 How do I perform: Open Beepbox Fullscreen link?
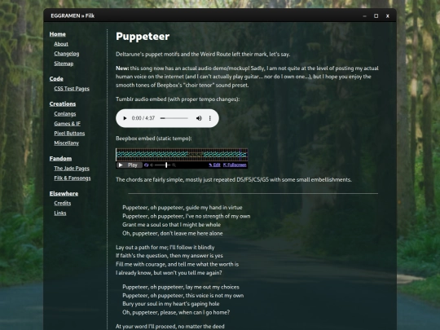(x=235, y=165)
